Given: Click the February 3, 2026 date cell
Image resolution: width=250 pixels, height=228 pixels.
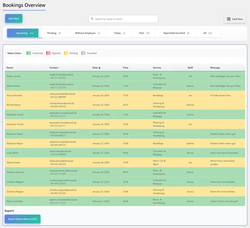Looking at the screenshot, I should [101, 201].
